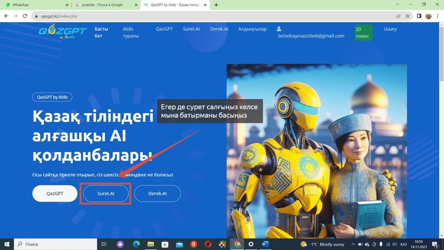Click the share page icon in the address bar
The height and width of the screenshot is (250, 444).
pyautogui.click(x=398, y=16)
